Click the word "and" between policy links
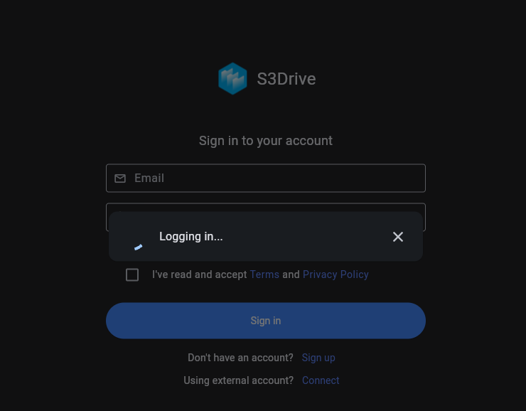Viewport: 526px width, 411px height. click(x=291, y=274)
